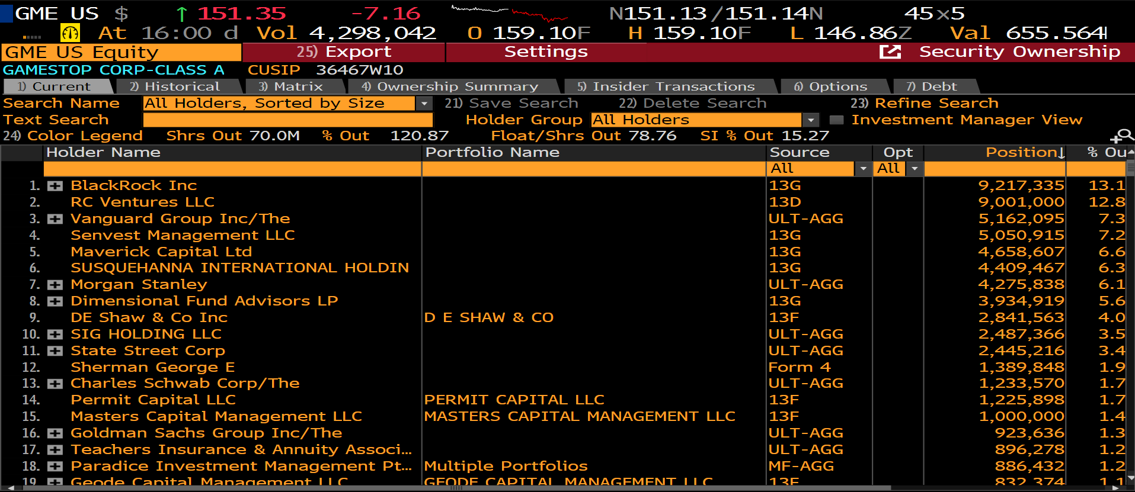Image resolution: width=1135 pixels, height=492 pixels.
Task: Expand Paradice Investment Management row
Action: pos(55,467)
